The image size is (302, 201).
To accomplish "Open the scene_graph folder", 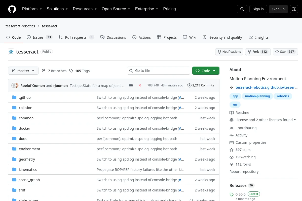I will pyautogui.click(x=29, y=180).
